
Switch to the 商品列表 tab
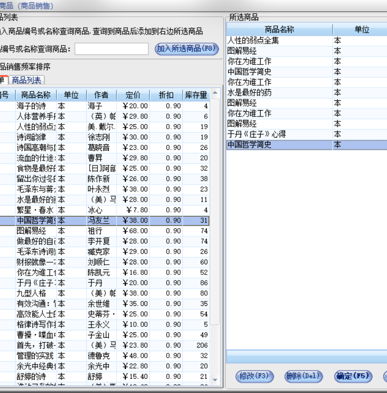pos(26,80)
